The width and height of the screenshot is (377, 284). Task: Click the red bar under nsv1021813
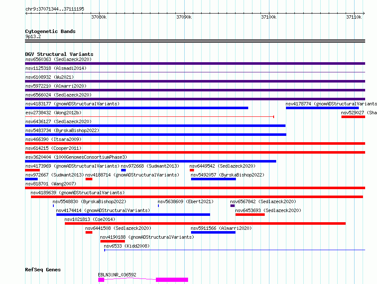pyautogui.click(x=205, y=224)
